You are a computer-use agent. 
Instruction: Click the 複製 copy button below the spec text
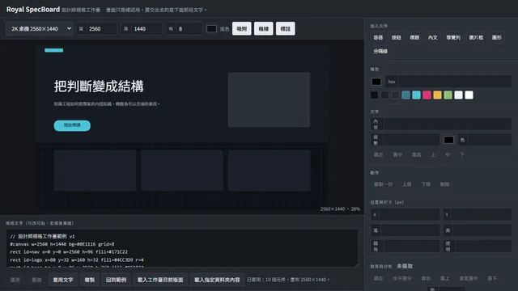[90, 280]
